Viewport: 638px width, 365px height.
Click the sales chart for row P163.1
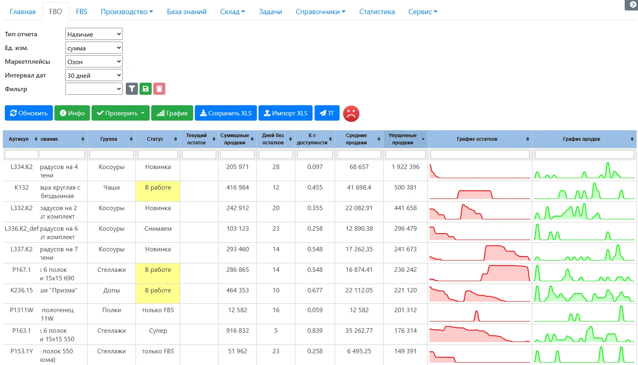coord(584,334)
